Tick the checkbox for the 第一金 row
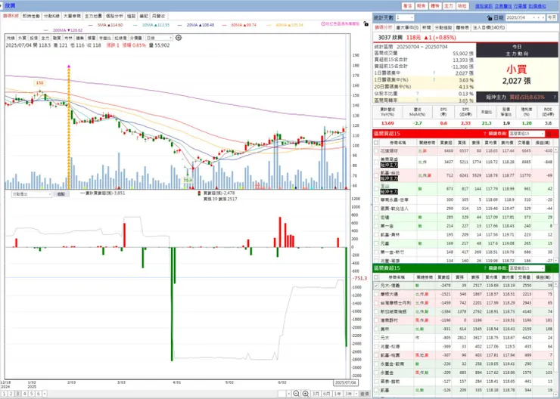 click(x=376, y=226)
